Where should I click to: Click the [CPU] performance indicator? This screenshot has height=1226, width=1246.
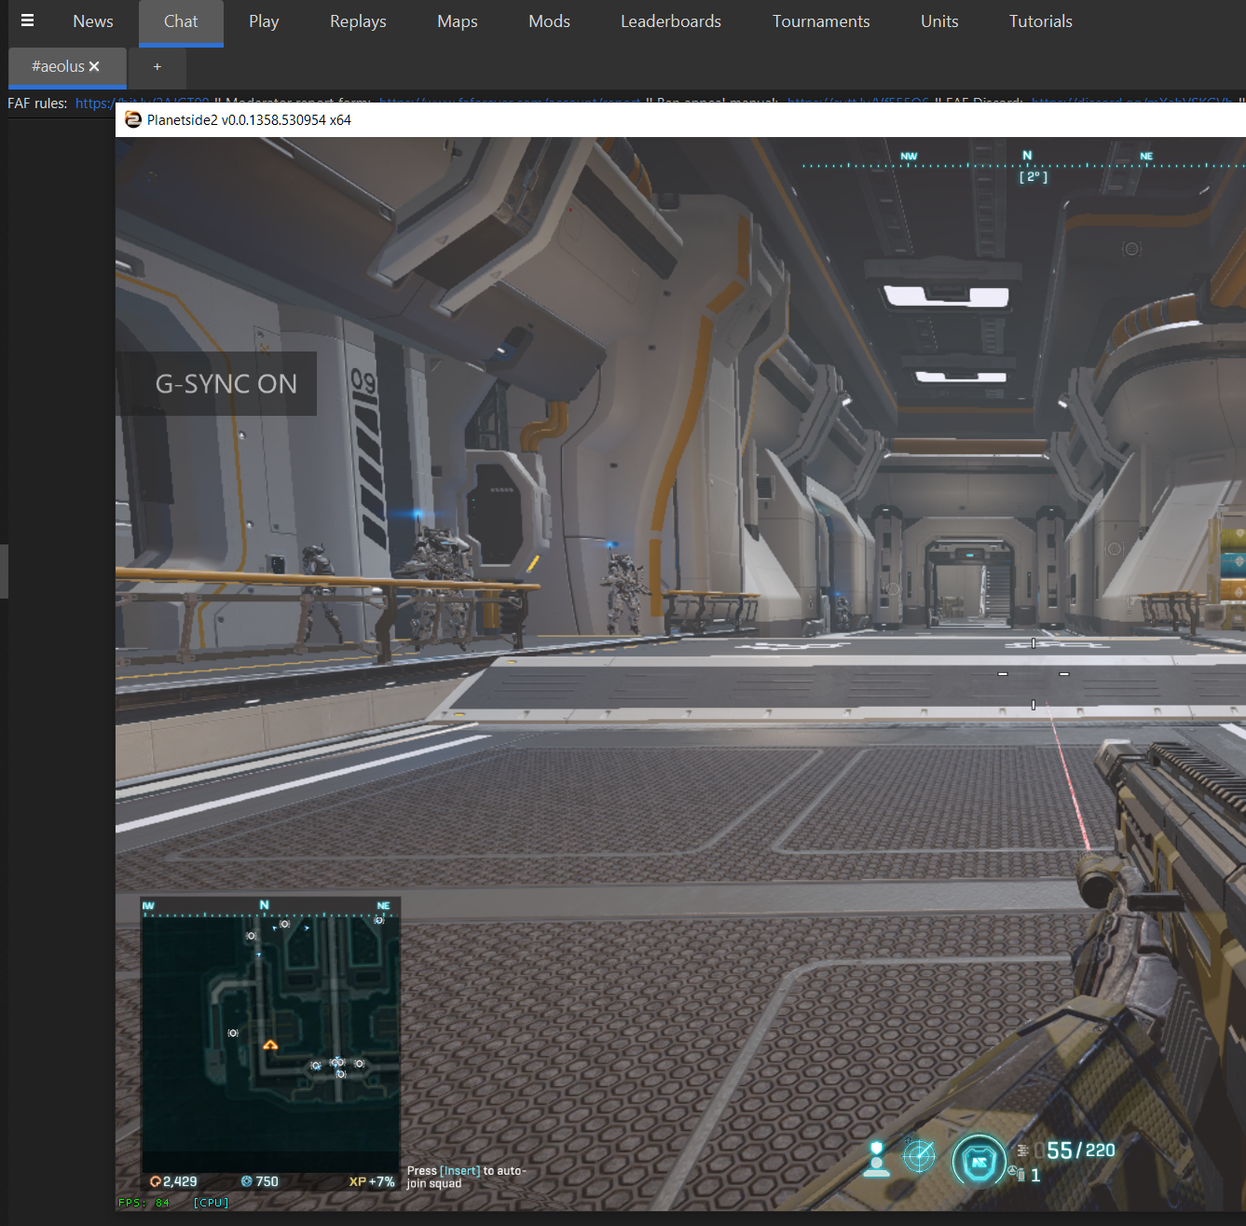211,1203
